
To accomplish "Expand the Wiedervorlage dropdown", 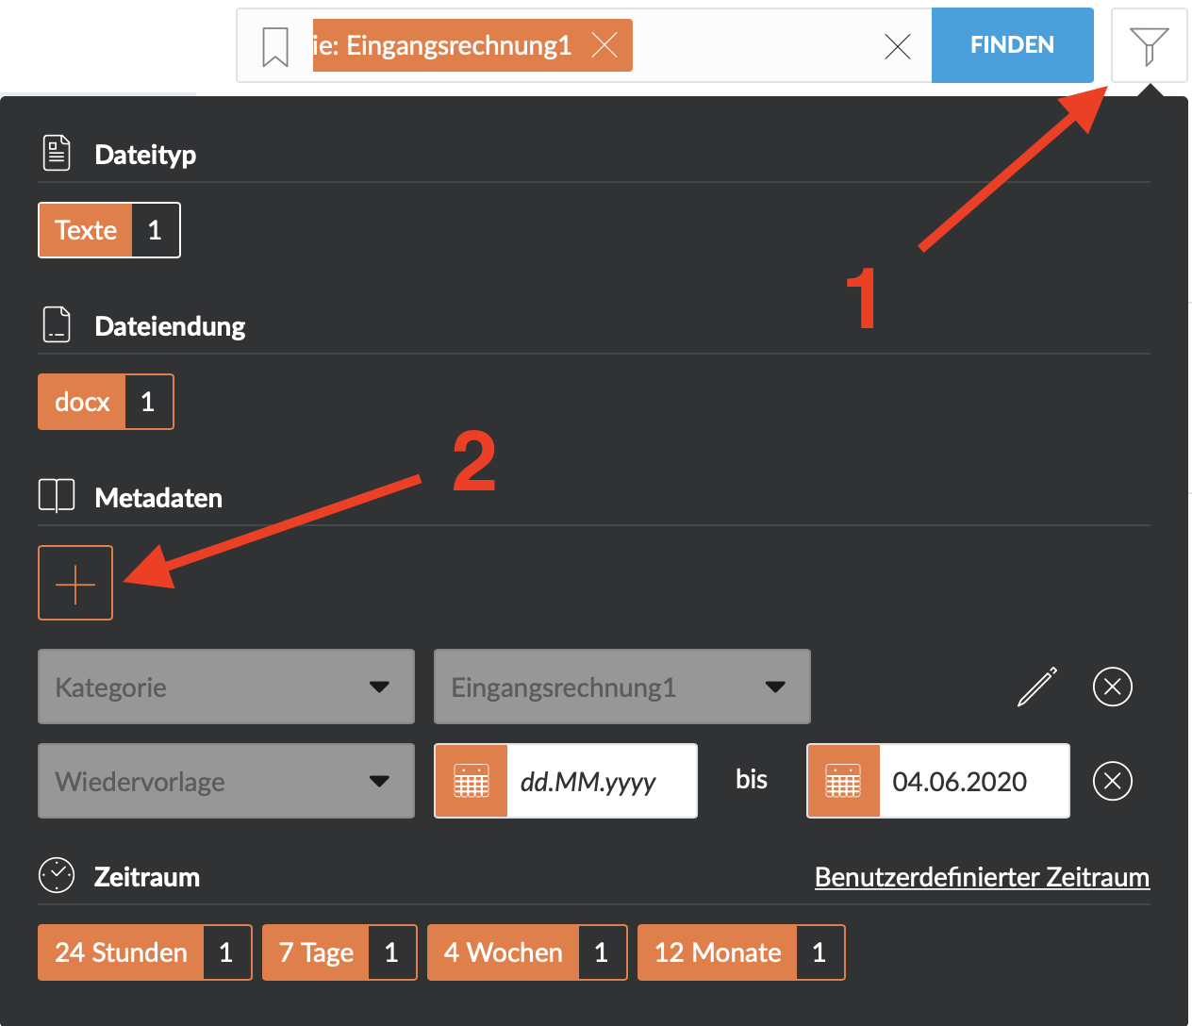I will 226,781.
